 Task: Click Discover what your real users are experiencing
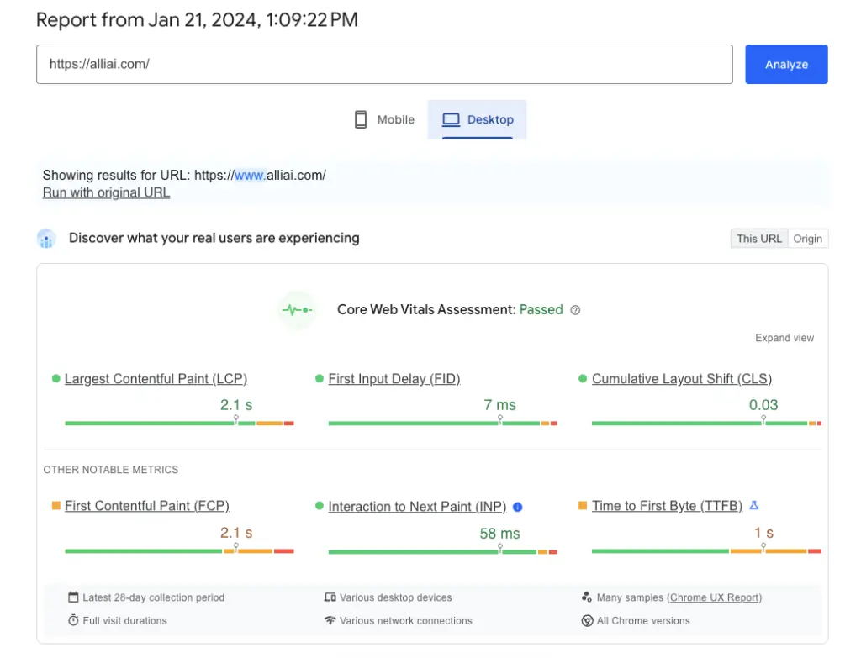tap(214, 238)
